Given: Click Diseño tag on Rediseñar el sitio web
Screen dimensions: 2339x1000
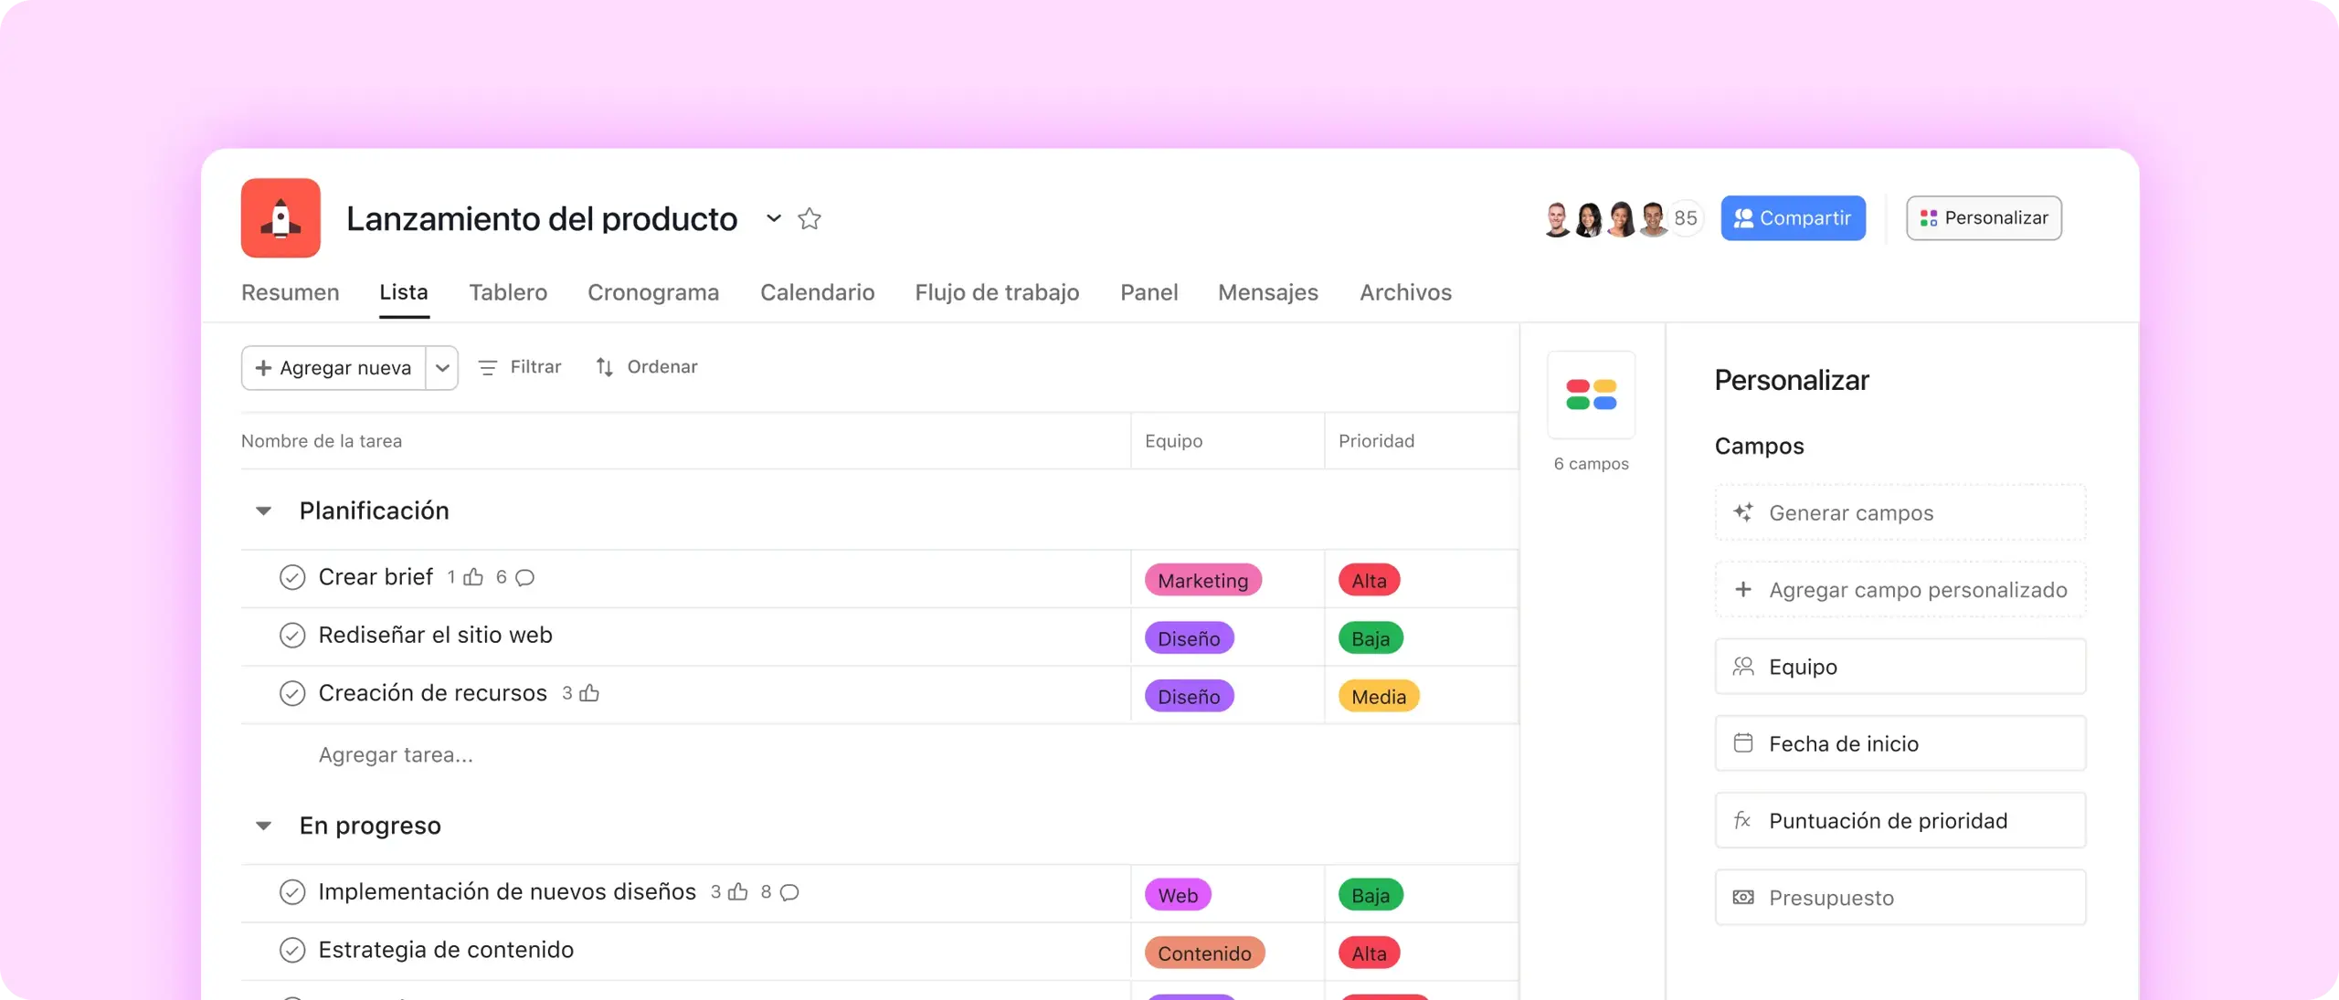Looking at the screenshot, I should click(x=1189, y=638).
